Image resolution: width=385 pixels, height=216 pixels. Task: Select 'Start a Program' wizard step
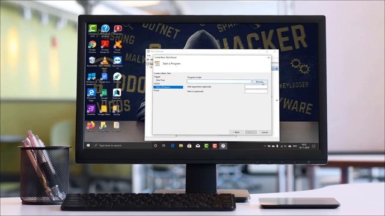[168, 87]
